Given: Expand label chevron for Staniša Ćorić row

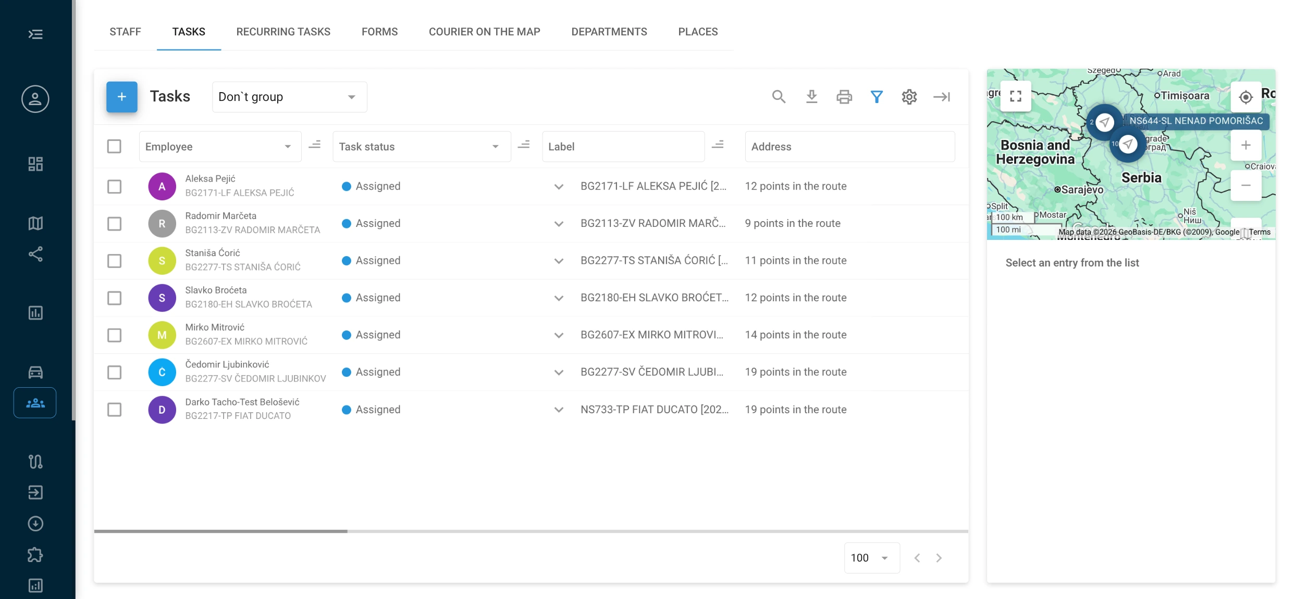Looking at the screenshot, I should point(559,261).
